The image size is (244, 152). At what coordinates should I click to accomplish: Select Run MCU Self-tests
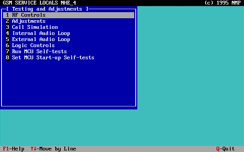click(x=39, y=52)
